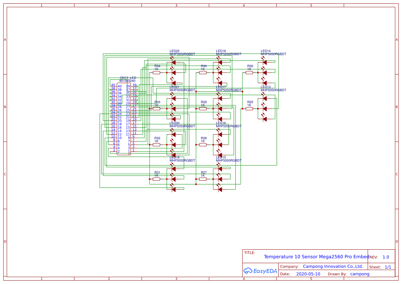Click the R28 1K resistor
402x284 pixels.
click(x=203, y=145)
